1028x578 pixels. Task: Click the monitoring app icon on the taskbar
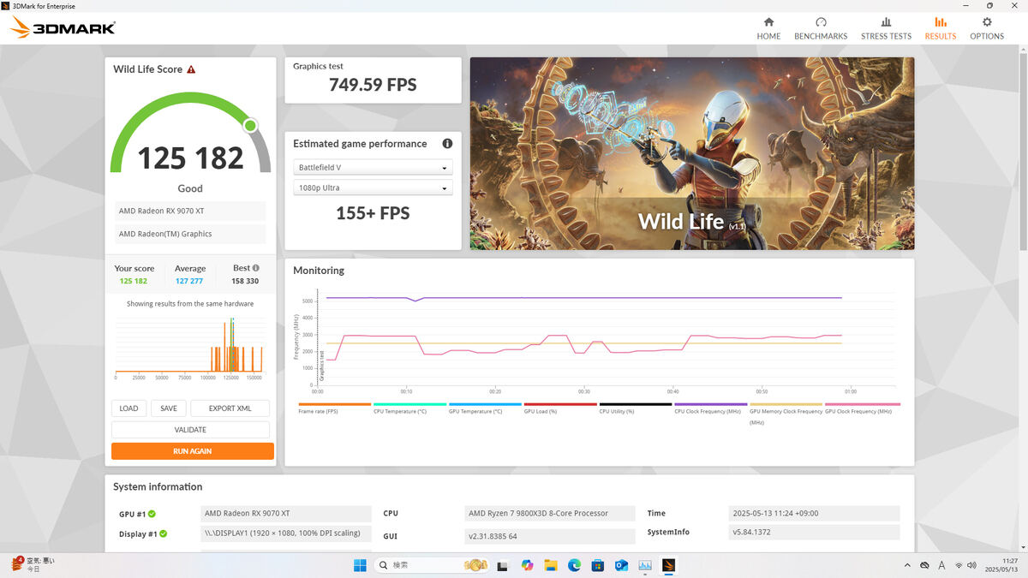pyautogui.click(x=645, y=565)
